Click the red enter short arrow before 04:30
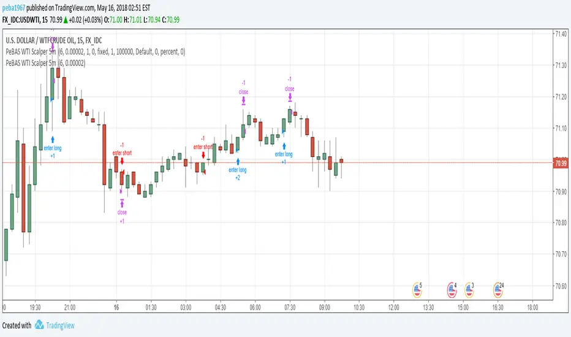This screenshot has height=337, width=571. tap(203, 155)
